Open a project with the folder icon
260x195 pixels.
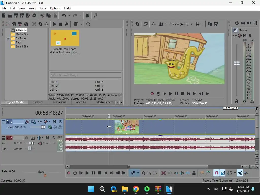10,15
